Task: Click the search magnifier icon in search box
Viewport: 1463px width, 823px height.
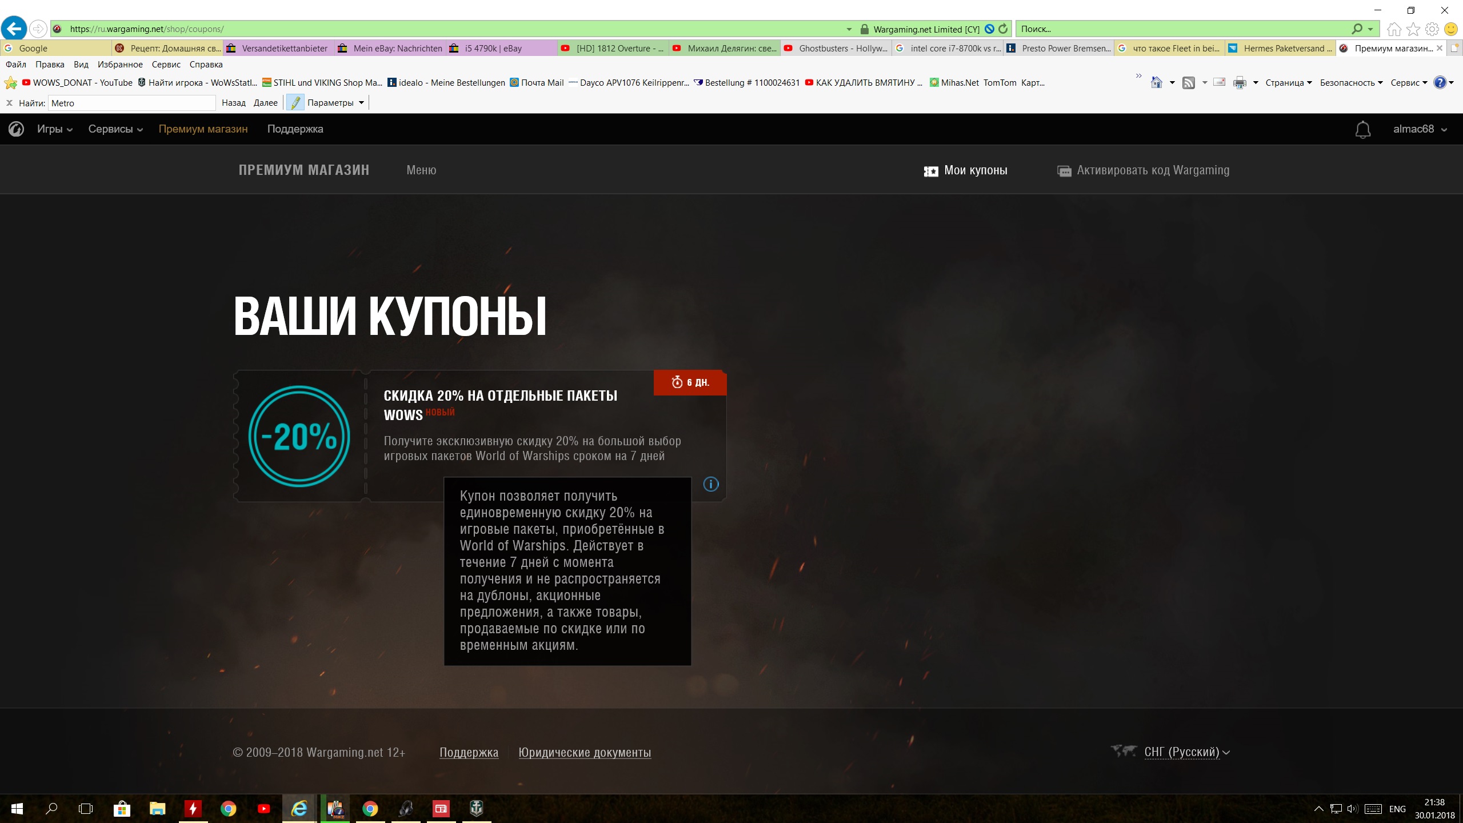Action: 1357,29
